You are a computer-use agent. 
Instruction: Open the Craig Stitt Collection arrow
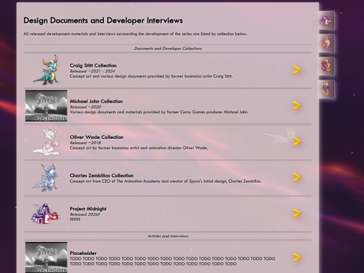tap(297, 70)
